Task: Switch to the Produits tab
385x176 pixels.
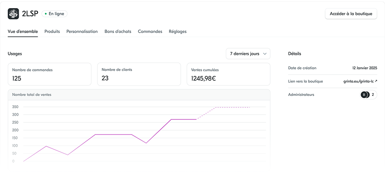Action: (52, 31)
